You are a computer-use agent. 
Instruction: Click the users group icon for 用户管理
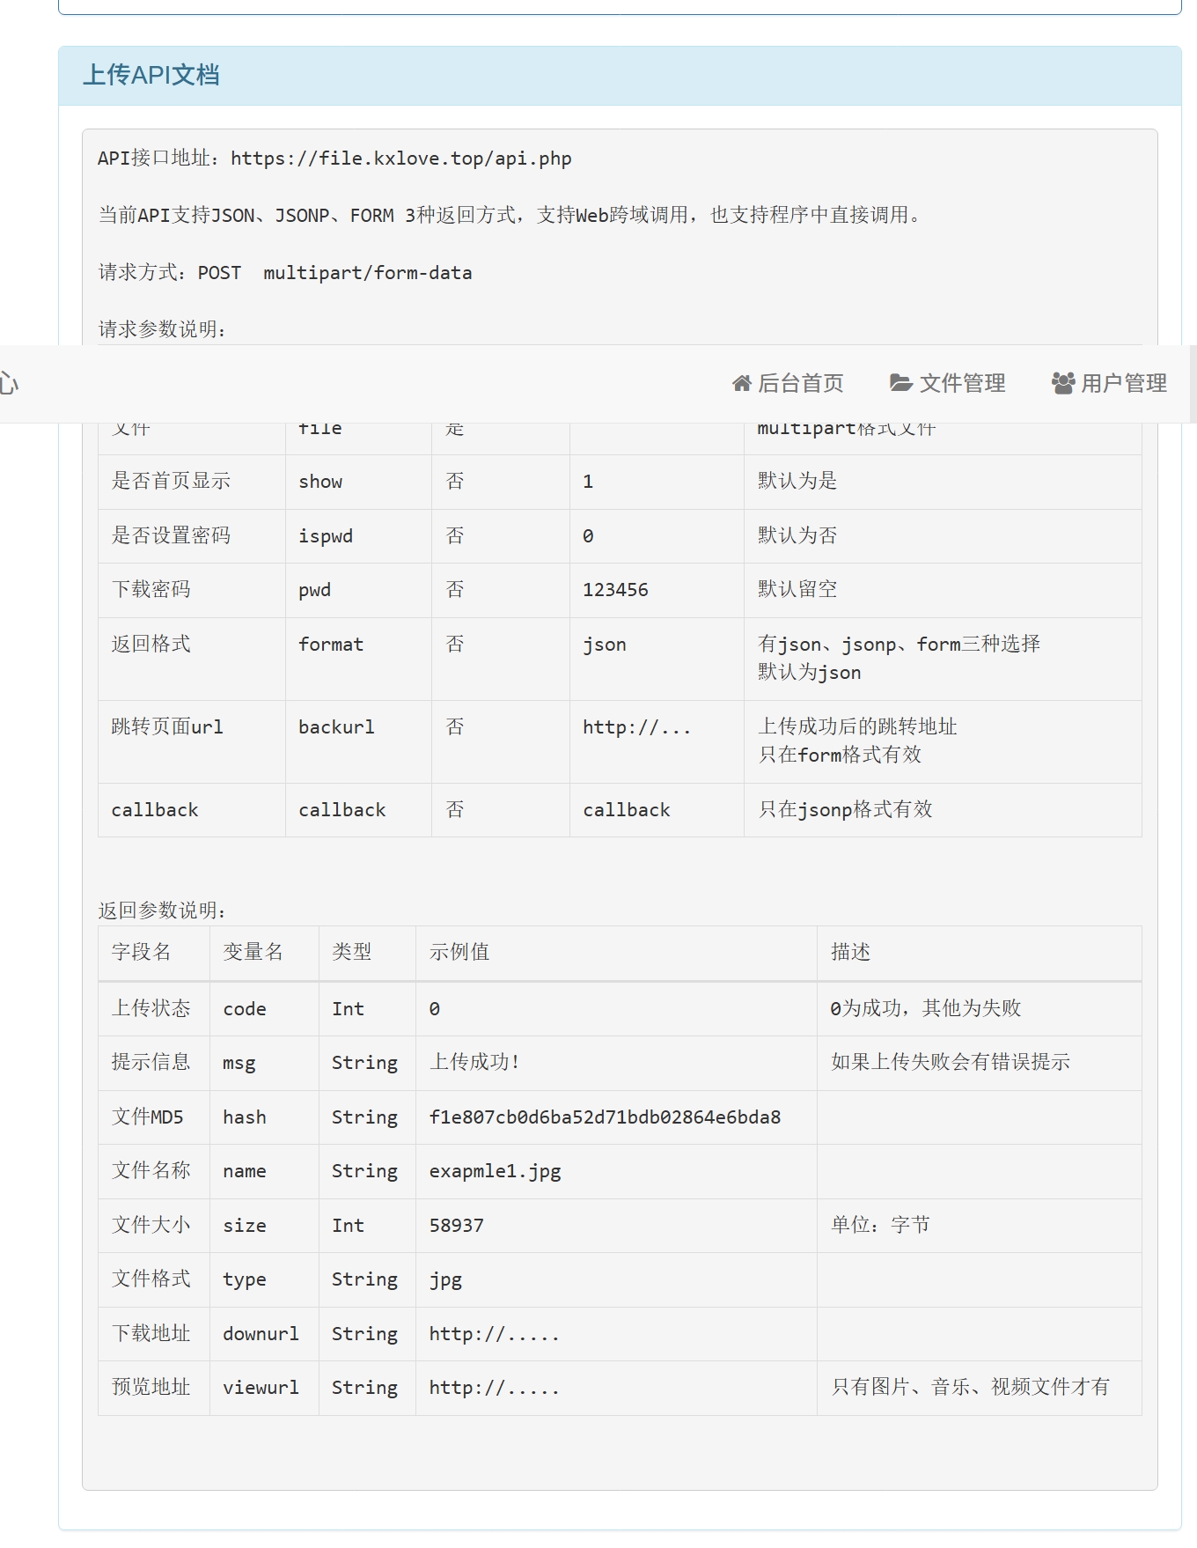(1063, 383)
